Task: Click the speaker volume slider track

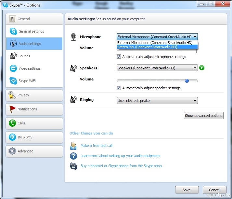Action: coord(157,81)
